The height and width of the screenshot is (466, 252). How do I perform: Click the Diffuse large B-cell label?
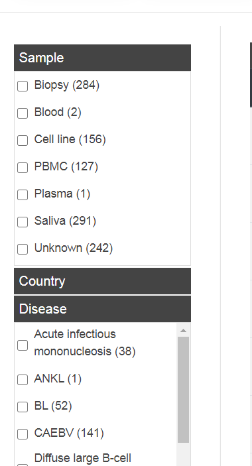83,458
